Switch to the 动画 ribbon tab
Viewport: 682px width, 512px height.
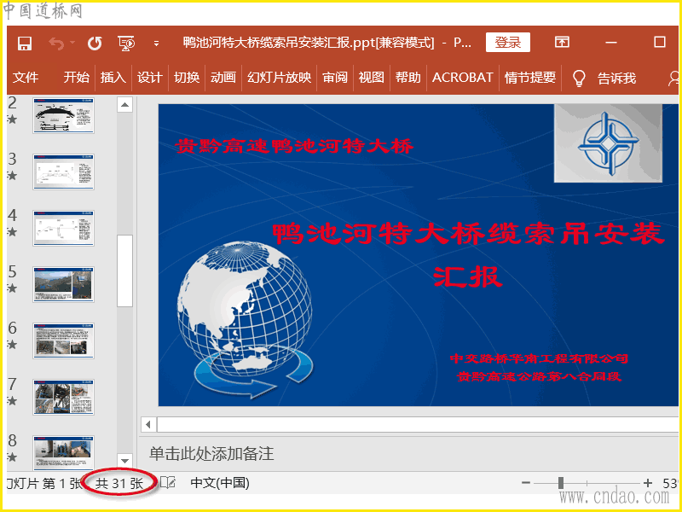[x=223, y=78]
